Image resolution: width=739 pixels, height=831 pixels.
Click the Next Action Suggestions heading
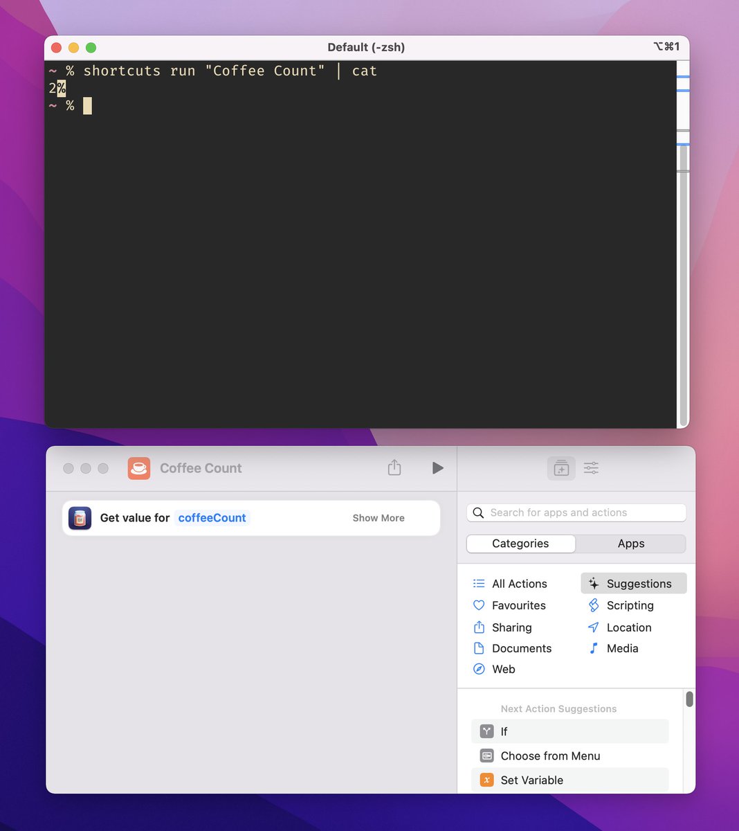tap(558, 708)
